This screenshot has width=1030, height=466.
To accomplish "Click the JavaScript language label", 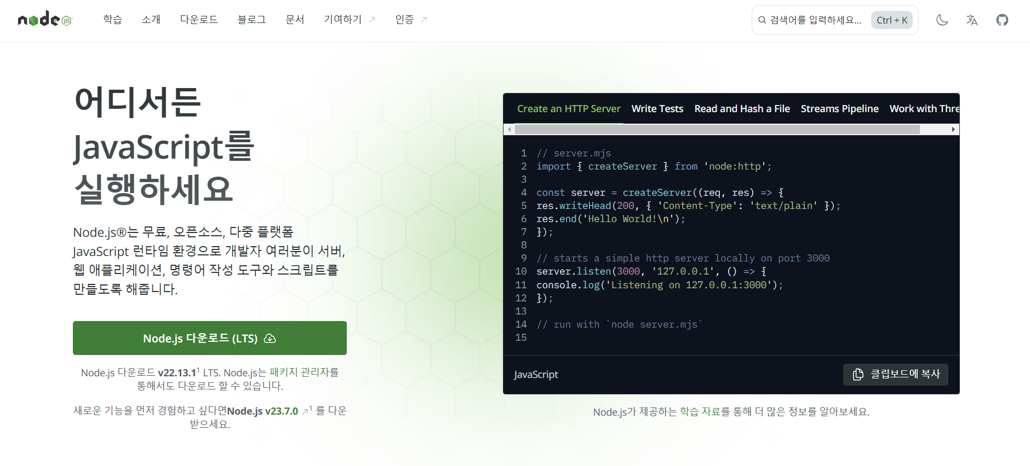I will click(x=536, y=374).
